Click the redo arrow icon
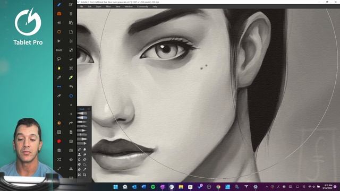The image size is (340, 191). (x=71, y=123)
